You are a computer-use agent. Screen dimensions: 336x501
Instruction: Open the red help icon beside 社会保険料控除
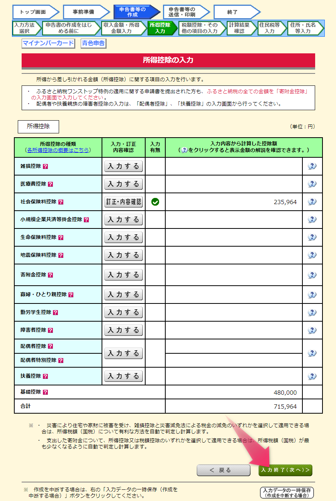(x=61, y=202)
